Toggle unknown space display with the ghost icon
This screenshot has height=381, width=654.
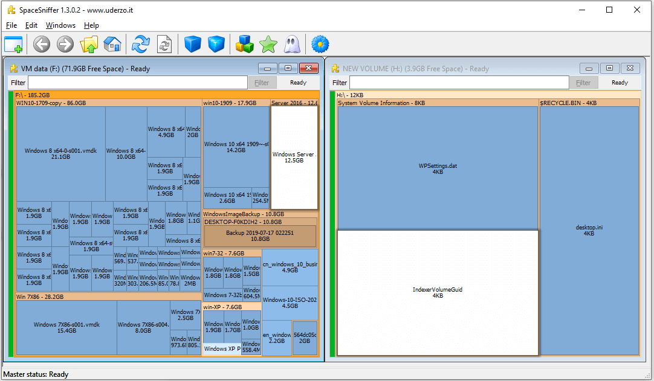pos(291,44)
